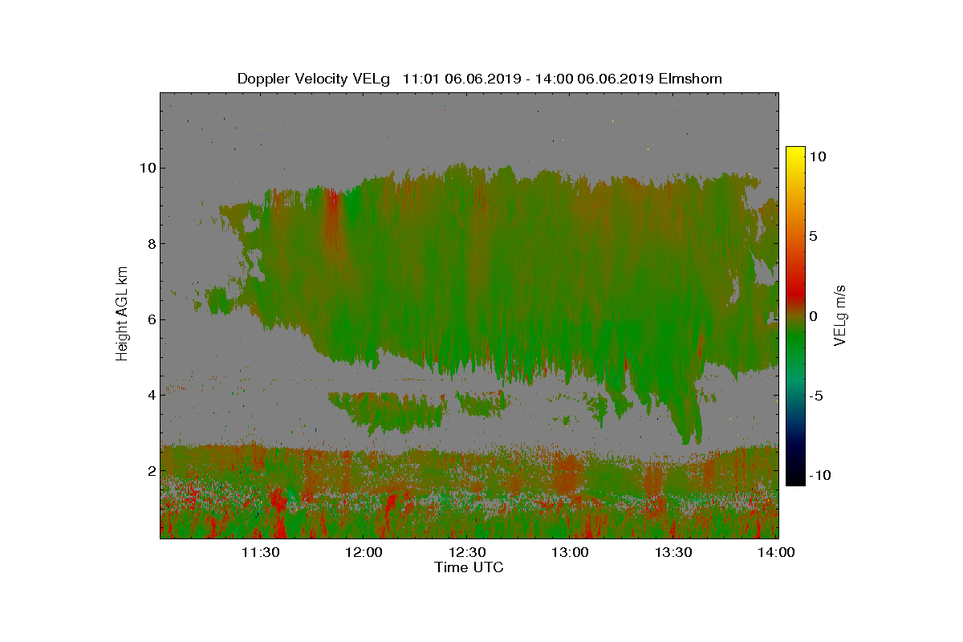
Task: Click the '12:30' time tick label
Action: pyautogui.click(x=467, y=552)
